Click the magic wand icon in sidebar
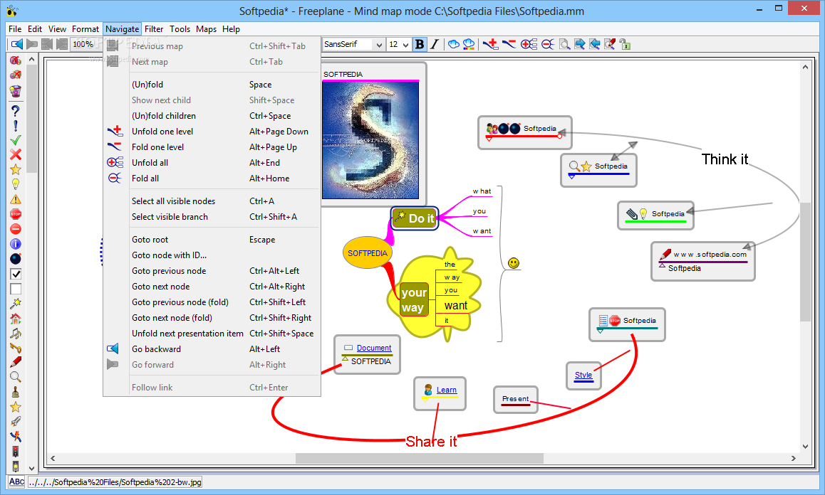 (x=16, y=303)
